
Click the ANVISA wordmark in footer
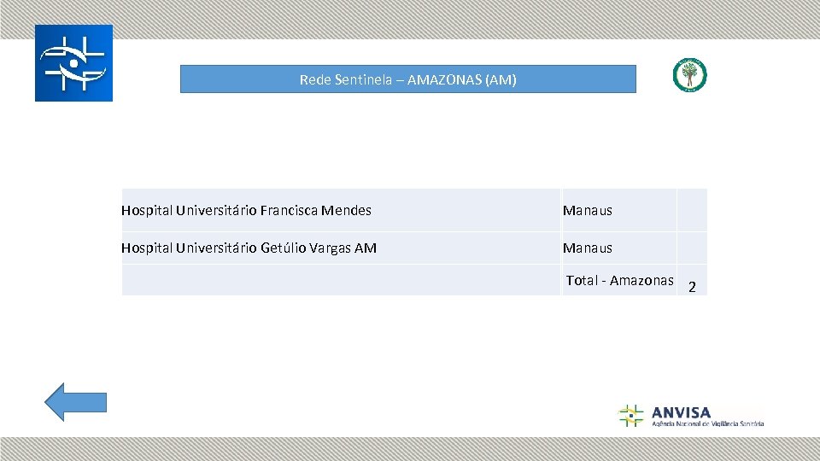[x=681, y=411]
